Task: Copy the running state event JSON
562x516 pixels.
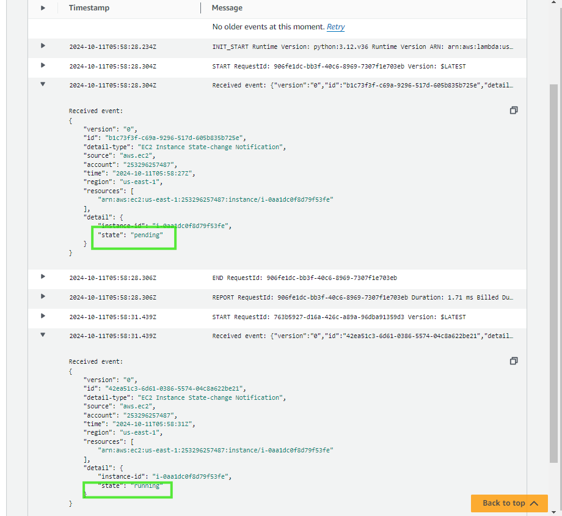Action: pos(514,361)
